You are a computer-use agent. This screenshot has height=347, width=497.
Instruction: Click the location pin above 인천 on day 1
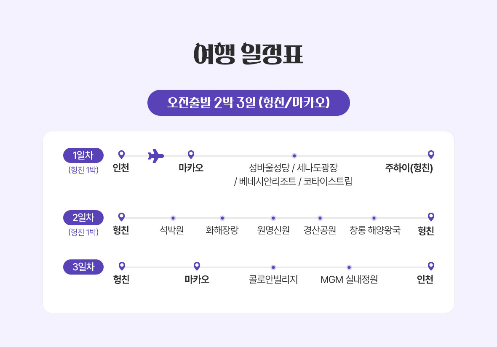121,155
